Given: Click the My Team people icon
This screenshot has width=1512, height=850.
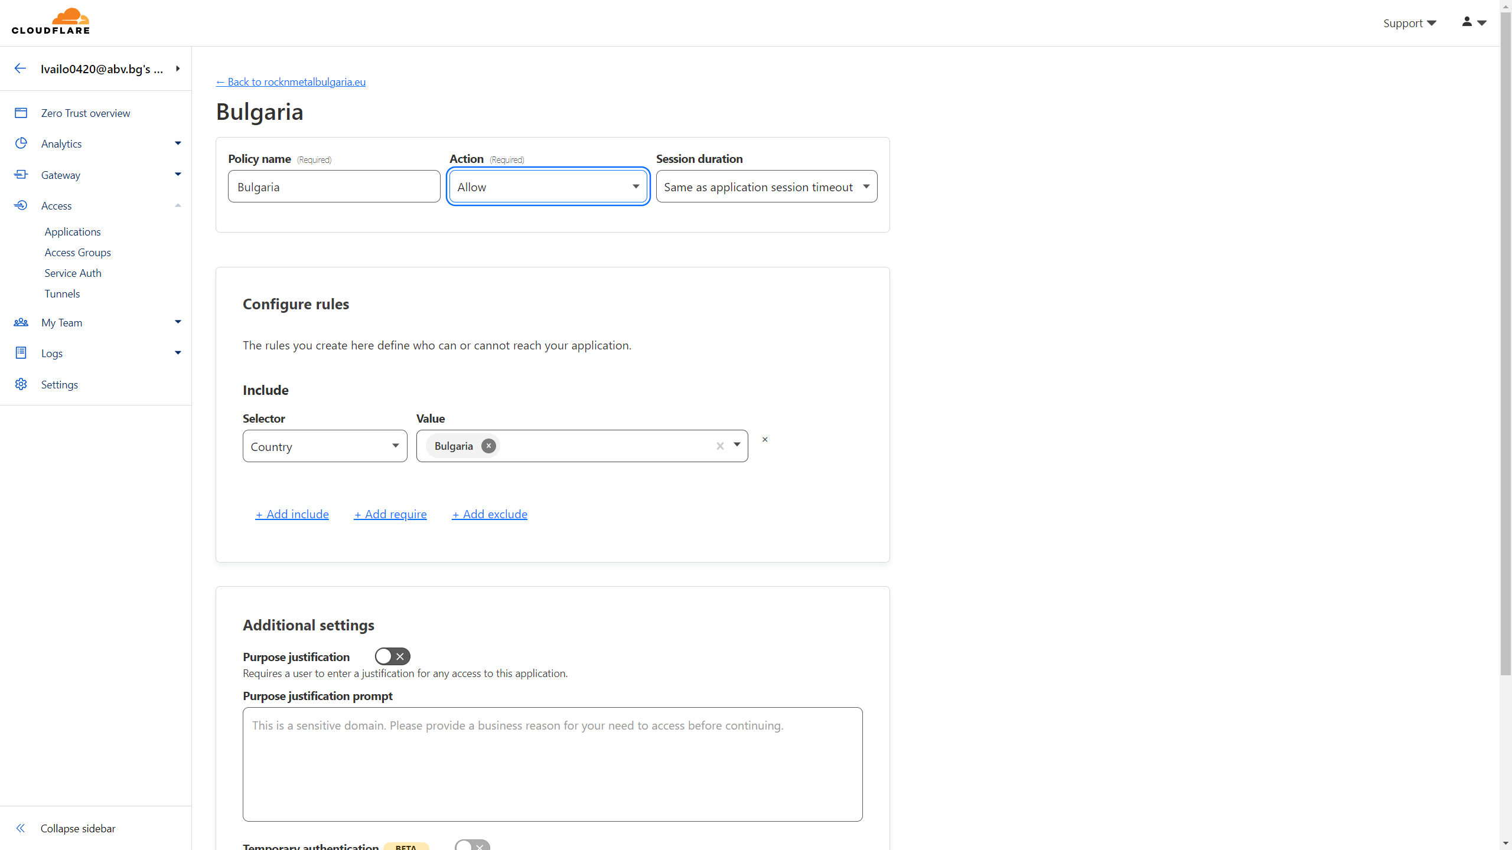Looking at the screenshot, I should 21,322.
